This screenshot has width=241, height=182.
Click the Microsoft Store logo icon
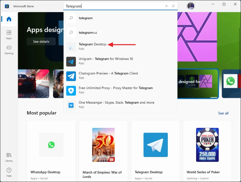click(7, 6)
